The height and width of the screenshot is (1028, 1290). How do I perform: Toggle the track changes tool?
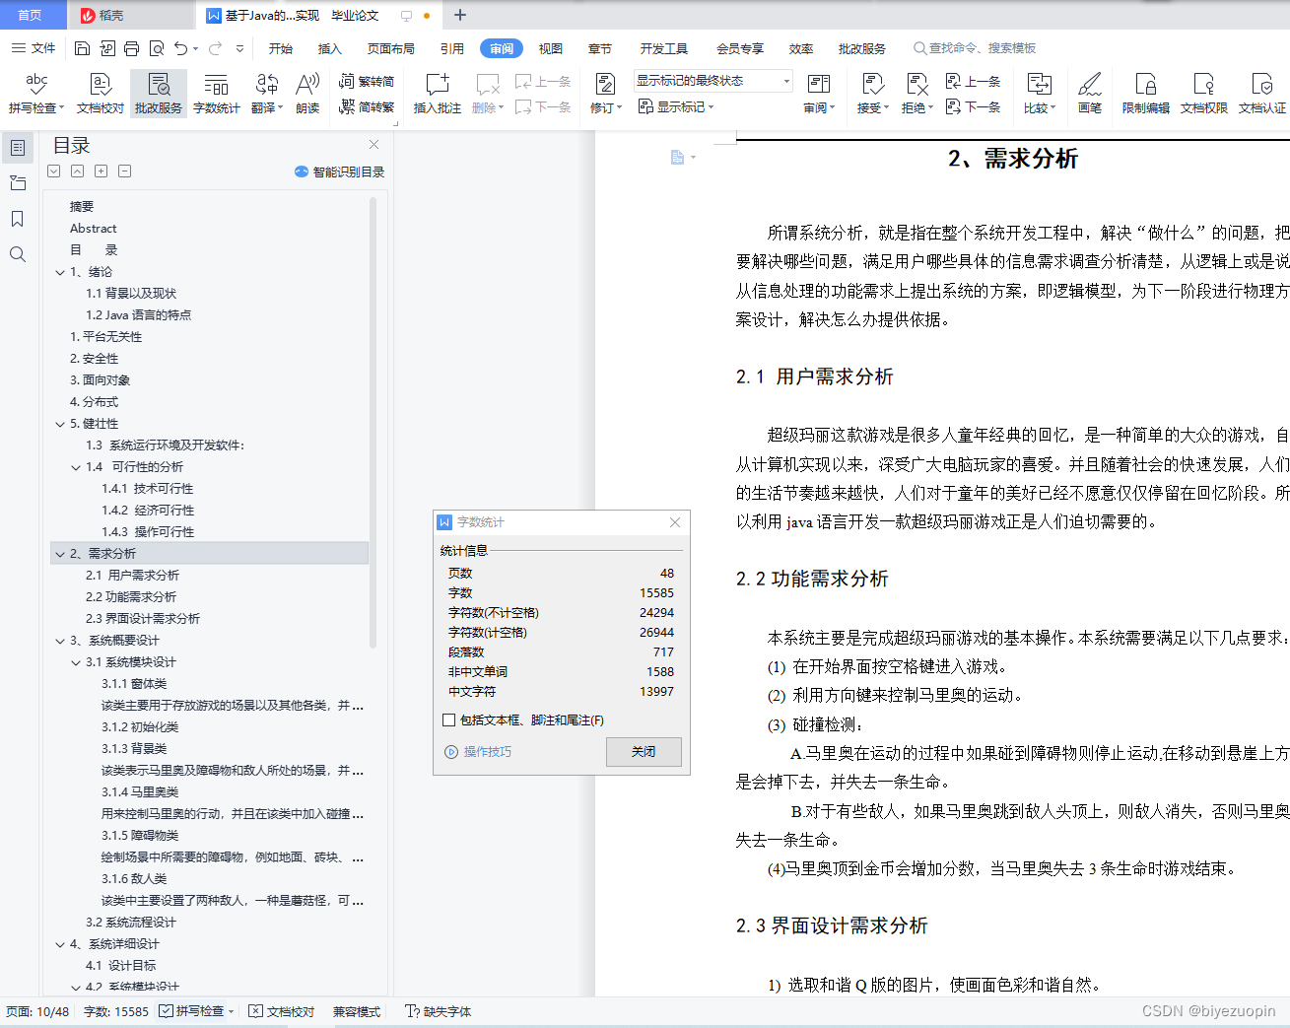pos(605,94)
